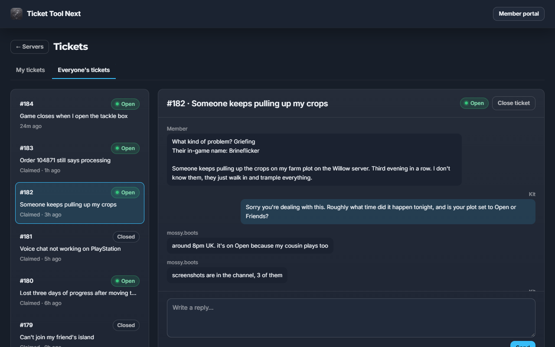Viewport: 555px width, 347px height.
Task: Click the Closed badge on ticket #179
Action: (126, 325)
